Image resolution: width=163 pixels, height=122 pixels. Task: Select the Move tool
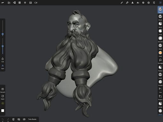(x=160, y=24)
